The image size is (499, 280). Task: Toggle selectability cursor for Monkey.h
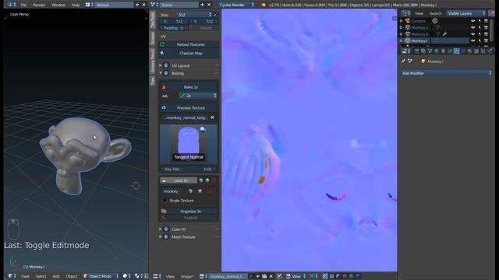480,34
